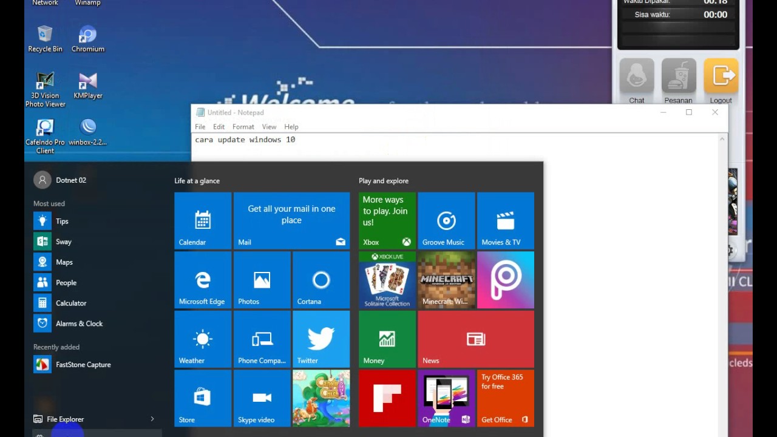777x437 pixels.
Task: Click the Logout button
Action: coord(721,82)
